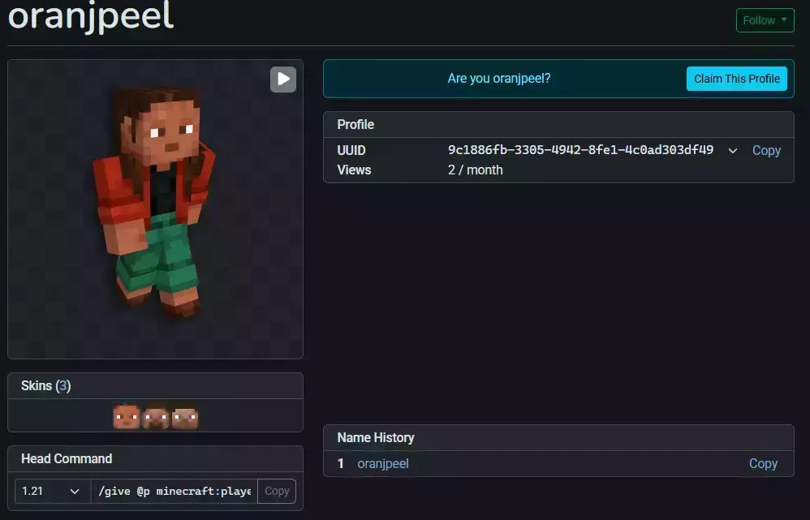The width and height of the screenshot is (810, 520).
Task: Click the Profile panel header
Action: coord(558,124)
